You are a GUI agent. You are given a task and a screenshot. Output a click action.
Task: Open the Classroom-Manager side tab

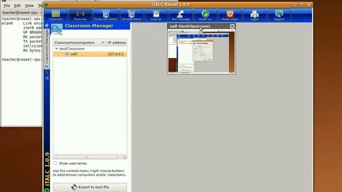pyautogui.click(x=46, y=49)
